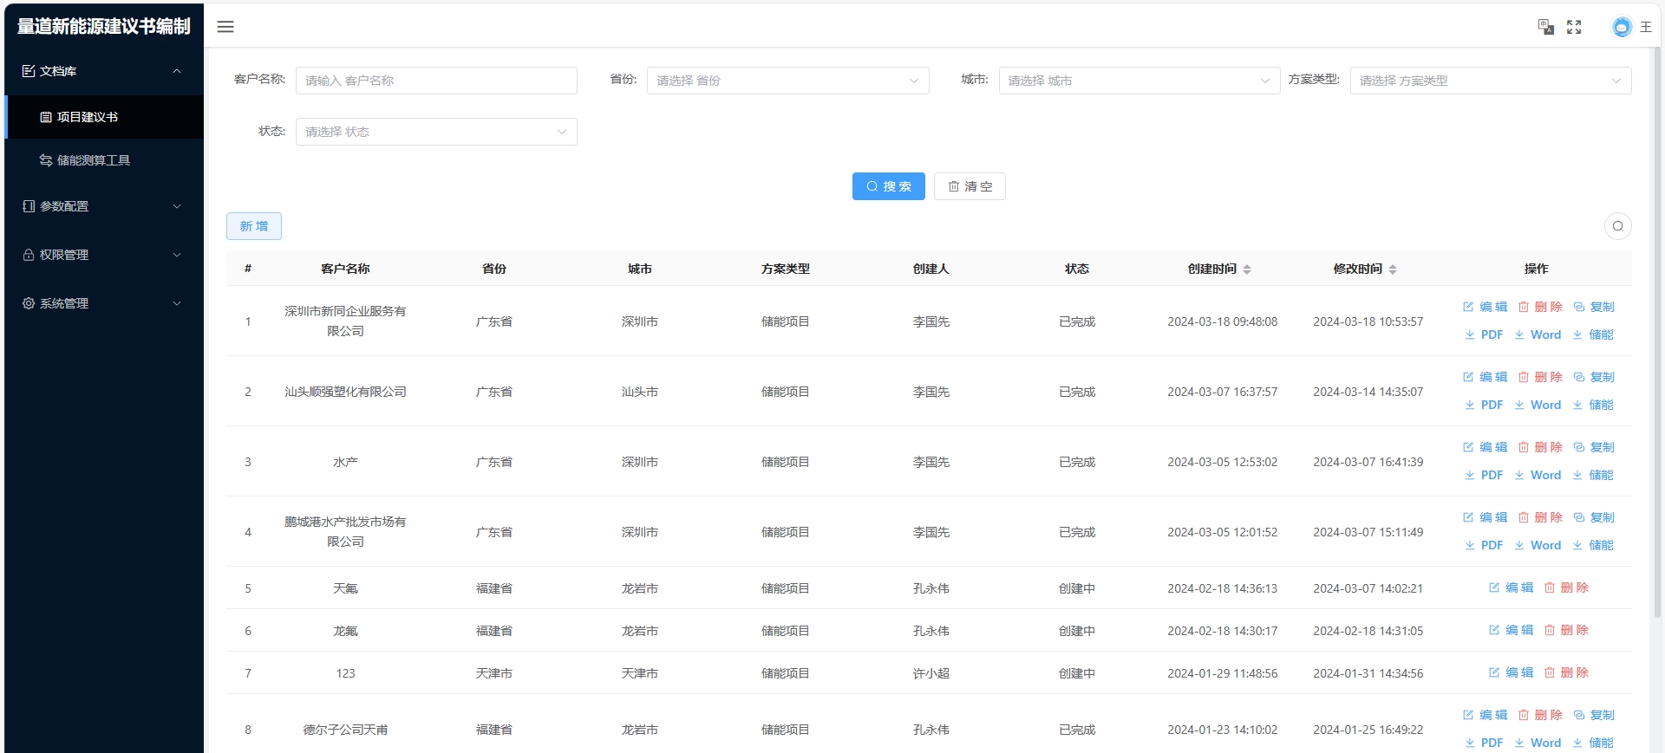The image size is (1665, 753).
Task: Delete the 汕头顺强塑化有限公司 row
Action: click(x=1540, y=377)
